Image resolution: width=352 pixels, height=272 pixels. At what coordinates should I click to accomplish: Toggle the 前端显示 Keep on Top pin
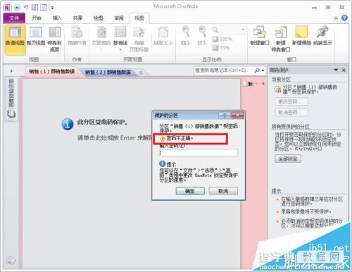click(x=322, y=36)
